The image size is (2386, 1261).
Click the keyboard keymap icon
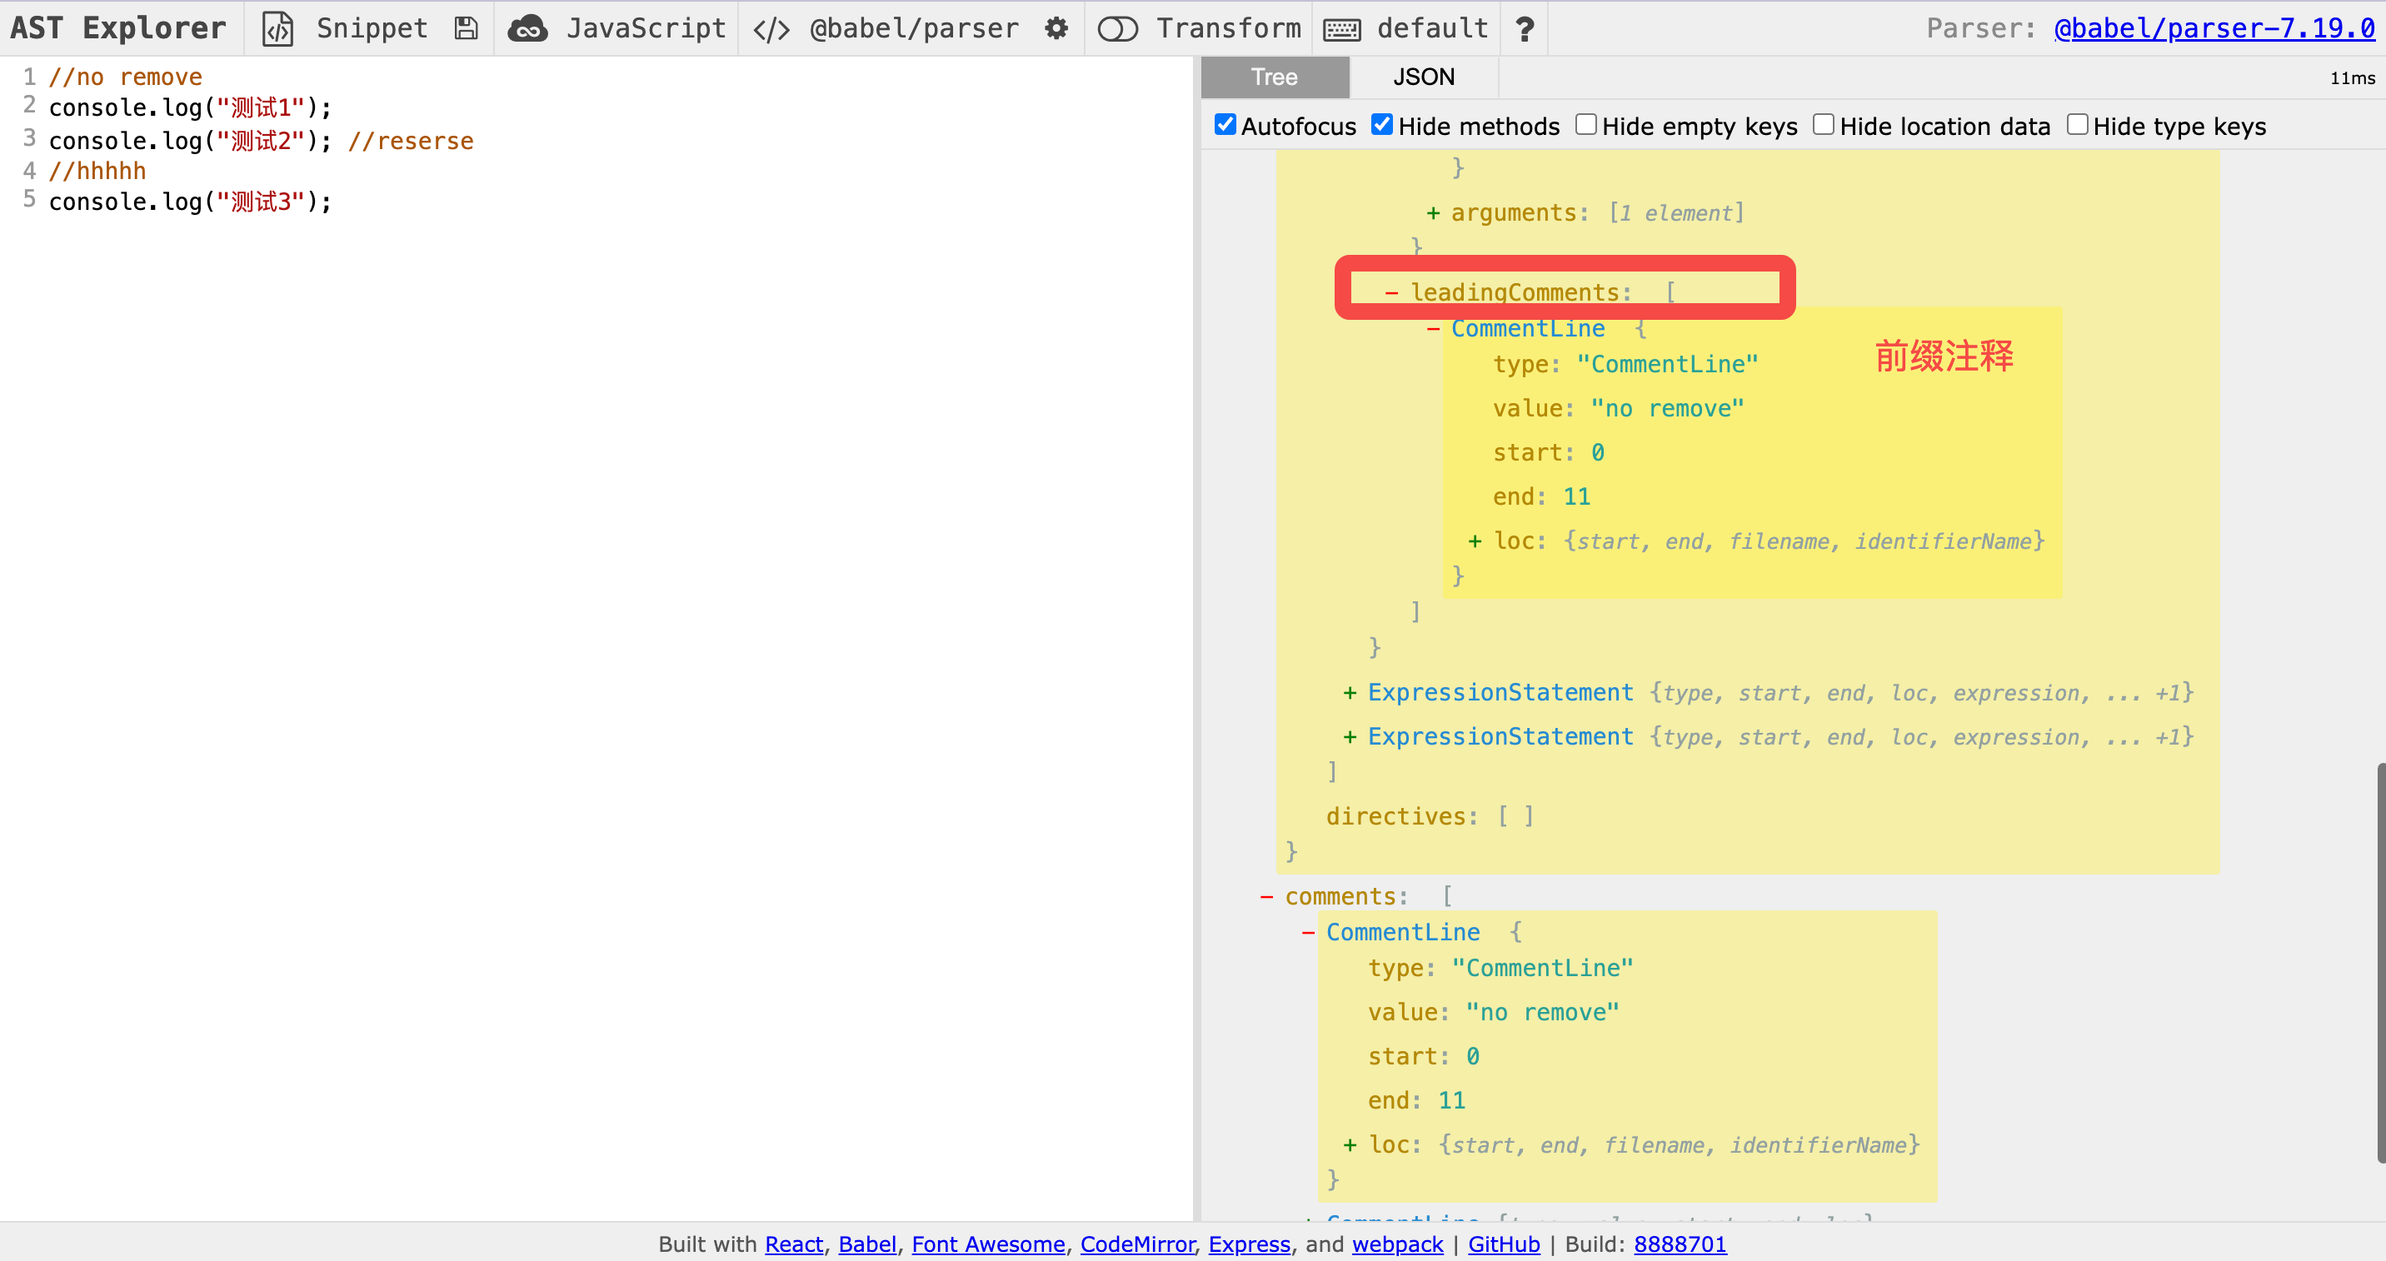[1341, 28]
